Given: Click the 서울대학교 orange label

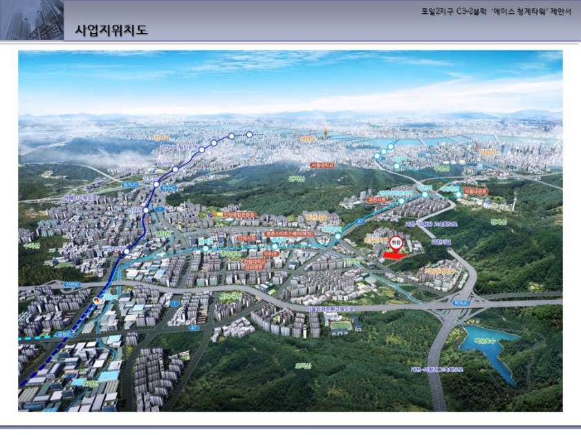Looking at the screenshot, I should coord(322,166).
